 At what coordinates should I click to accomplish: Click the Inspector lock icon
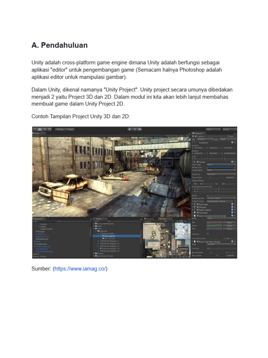234,134
